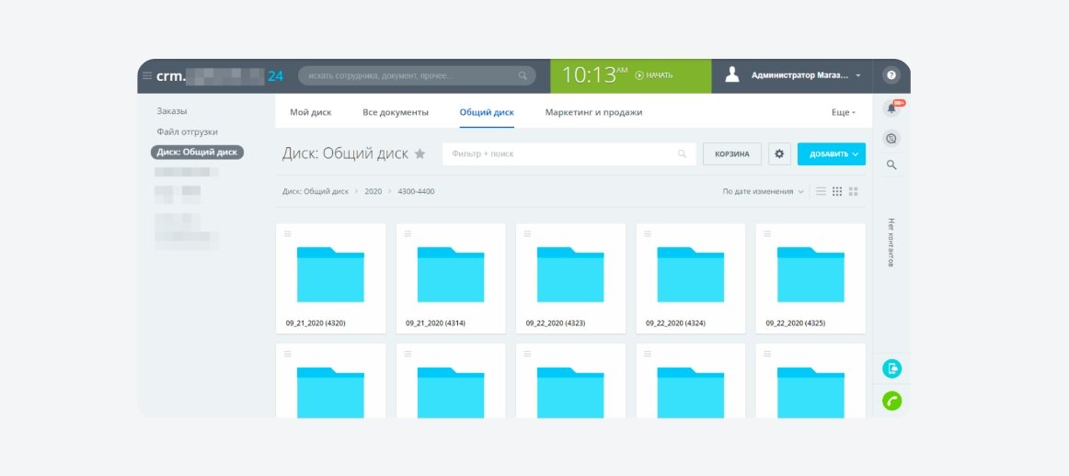This screenshot has height=476, width=1069.
Task: Click the crm logo in header
Action: pyautogui.click(x=220, y=75)
